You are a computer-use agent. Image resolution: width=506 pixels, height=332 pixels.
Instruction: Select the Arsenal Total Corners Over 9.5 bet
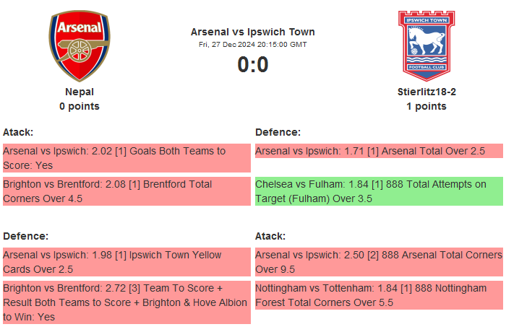click(379, 262)
